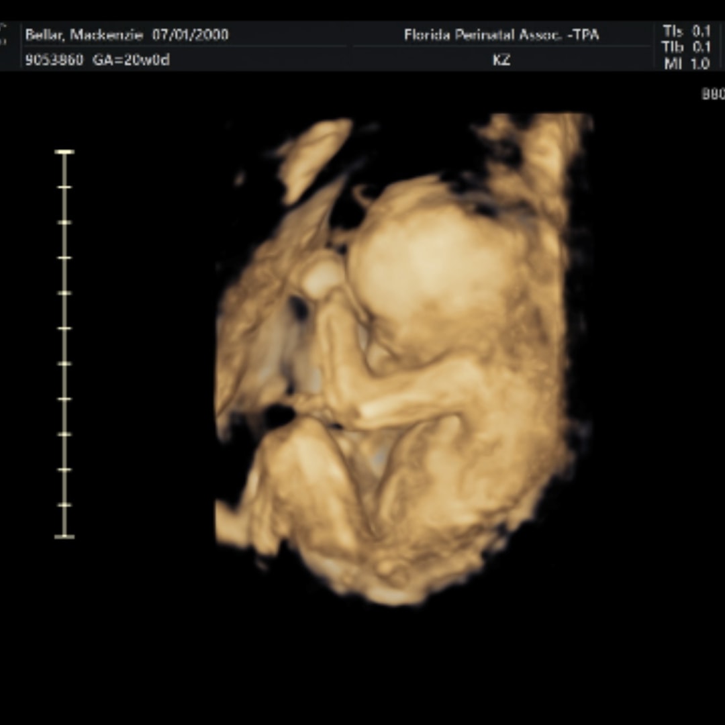Click the KZ operator initials field

point(501,60)
